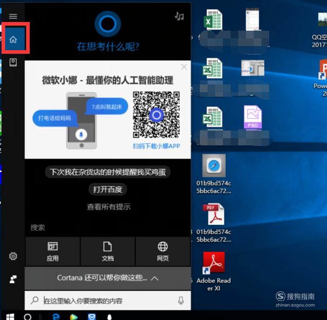Image resolution: width=327 pixels, height=320 pixels.
Task: Click 打开百度 suggestion
Action: click(108, 189)
